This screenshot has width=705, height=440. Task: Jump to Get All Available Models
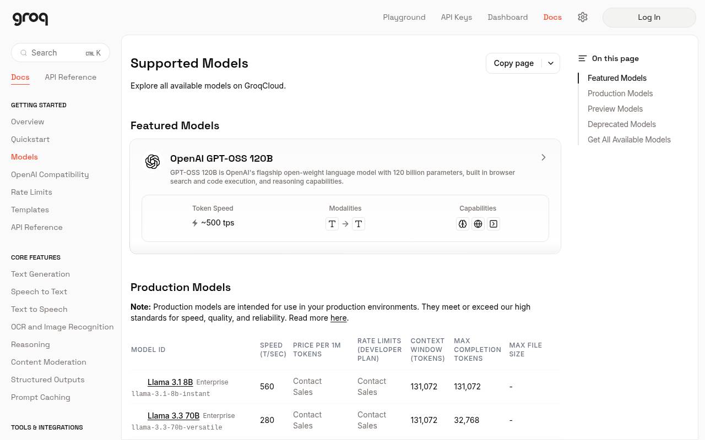click(x=629, y=140)
